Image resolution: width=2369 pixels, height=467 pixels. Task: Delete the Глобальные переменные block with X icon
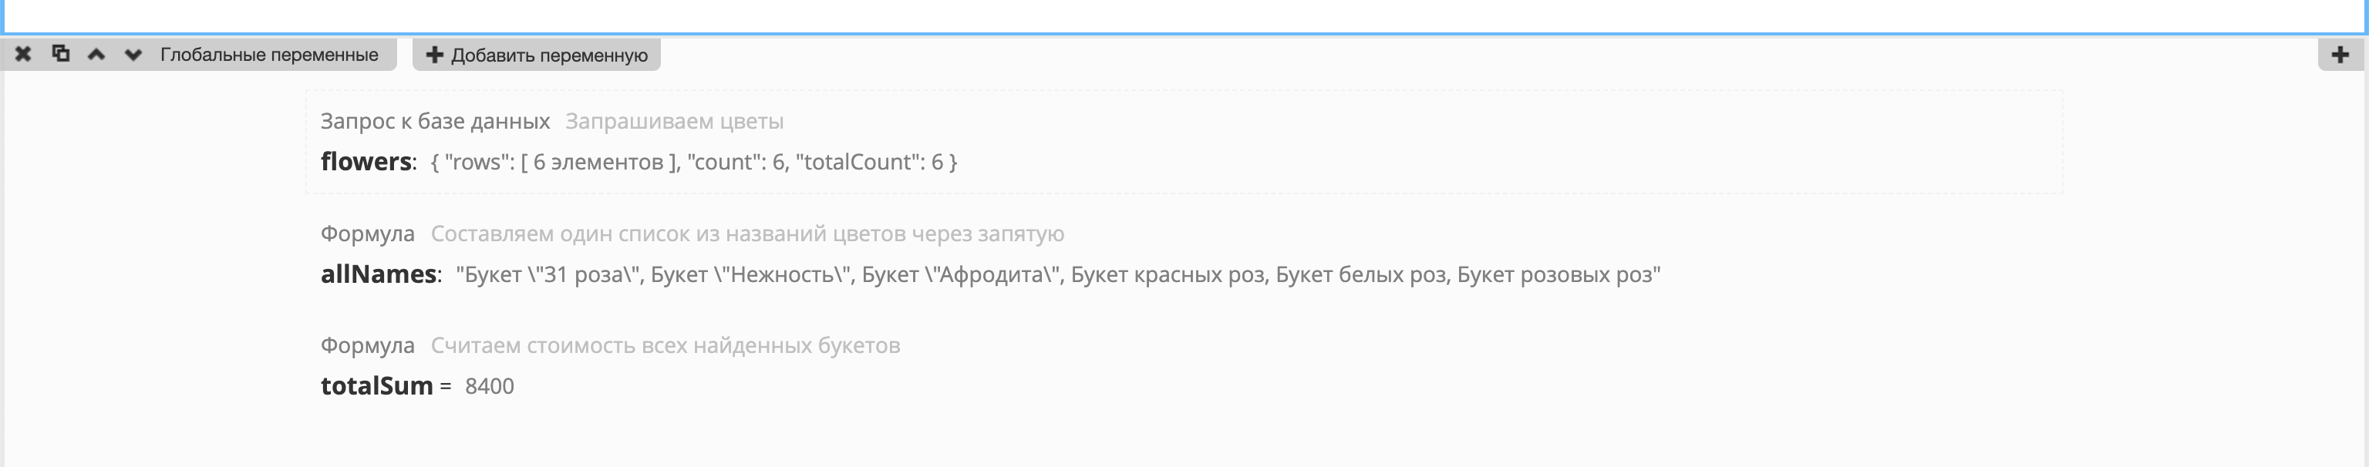coord(23,54)
